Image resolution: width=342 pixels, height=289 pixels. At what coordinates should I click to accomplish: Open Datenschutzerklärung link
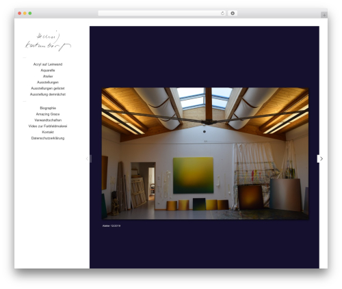(48, 138)
